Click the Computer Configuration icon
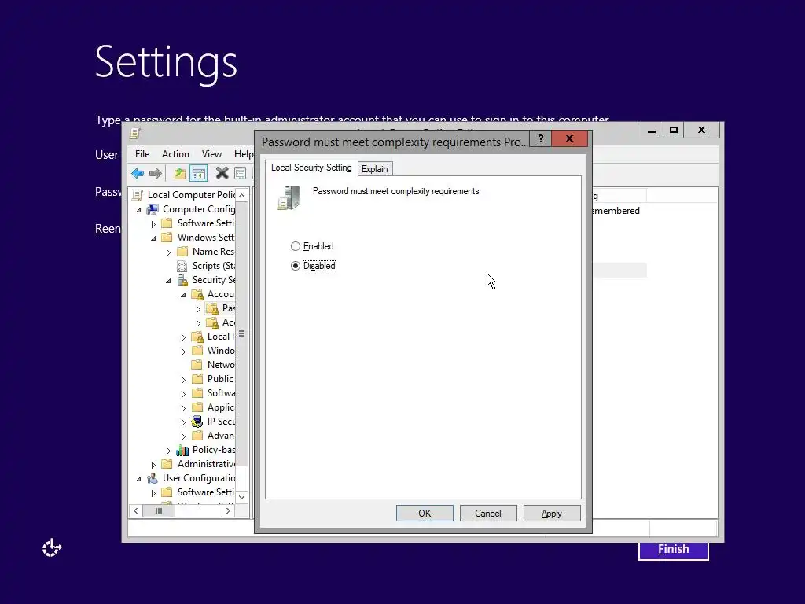This screenshot has height=604, width=805. point(153,209)
